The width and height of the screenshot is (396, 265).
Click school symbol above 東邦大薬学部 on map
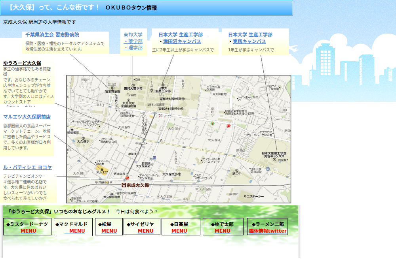click(133, 85)
